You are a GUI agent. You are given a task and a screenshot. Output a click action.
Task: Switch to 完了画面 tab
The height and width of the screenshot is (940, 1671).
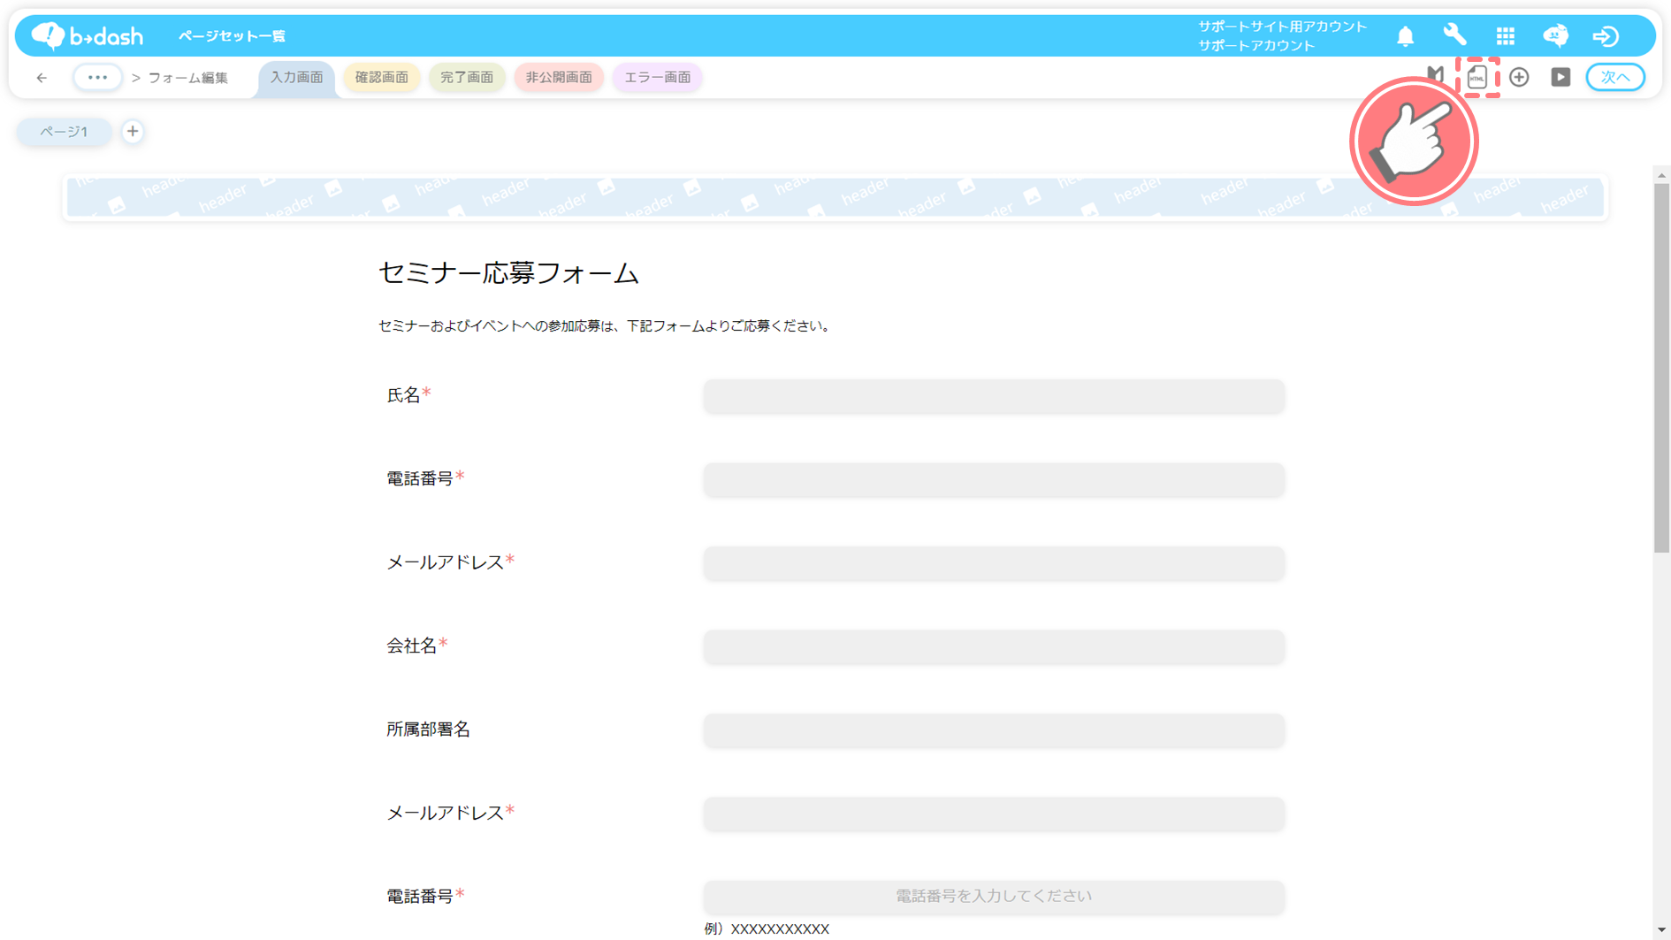(467, 78)
